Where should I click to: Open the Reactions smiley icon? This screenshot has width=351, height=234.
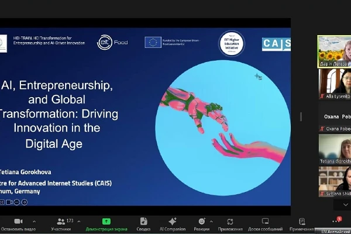[x=202, y=221]
